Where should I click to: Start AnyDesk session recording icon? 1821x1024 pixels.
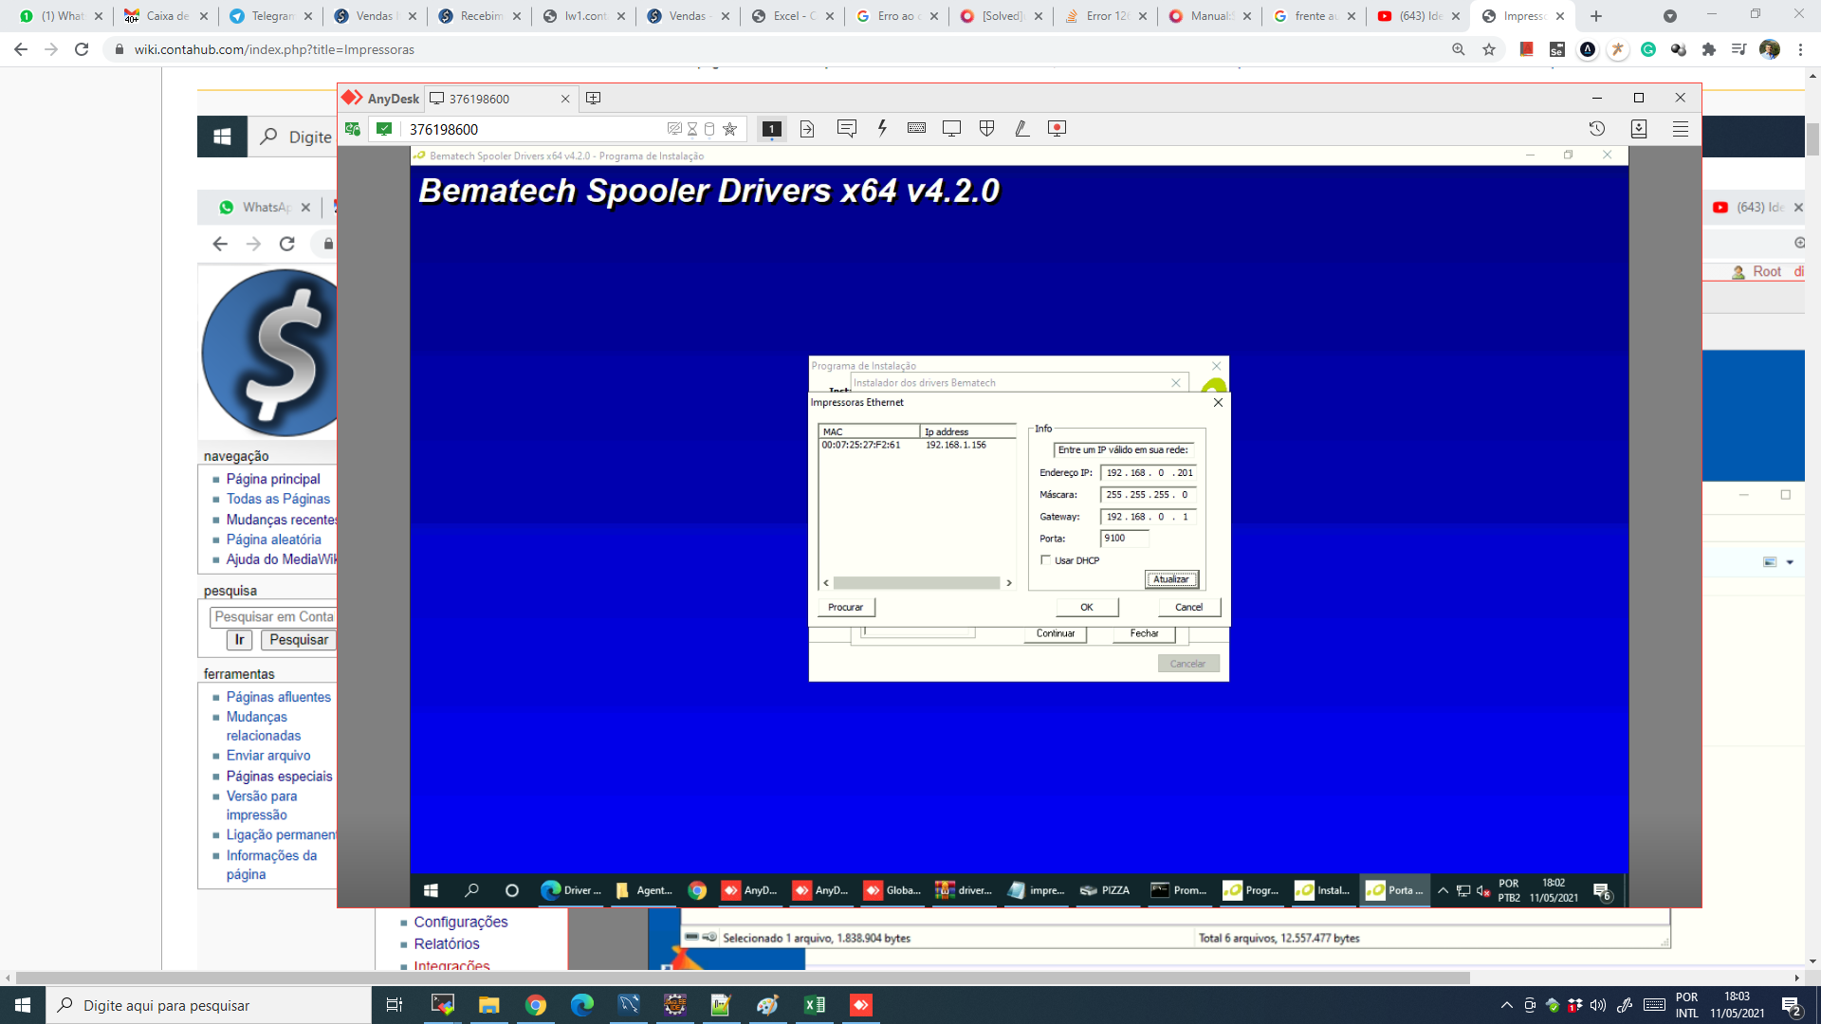[x=1057, y=129]
